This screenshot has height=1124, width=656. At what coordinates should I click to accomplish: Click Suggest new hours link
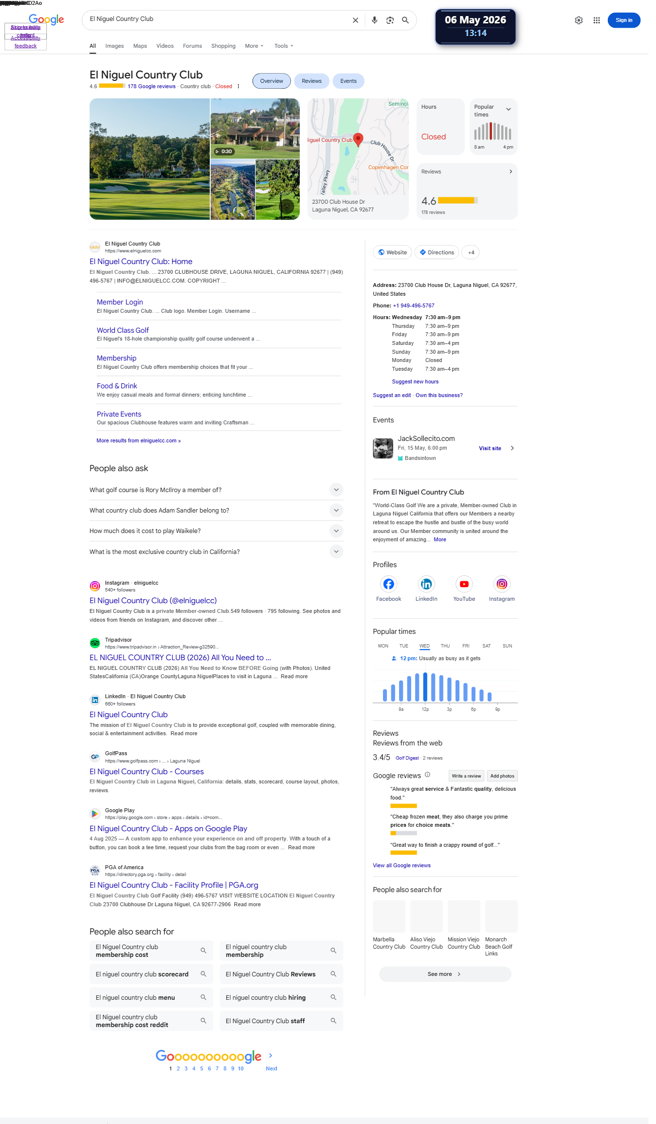pyautogui.click(x=415, y=382)
